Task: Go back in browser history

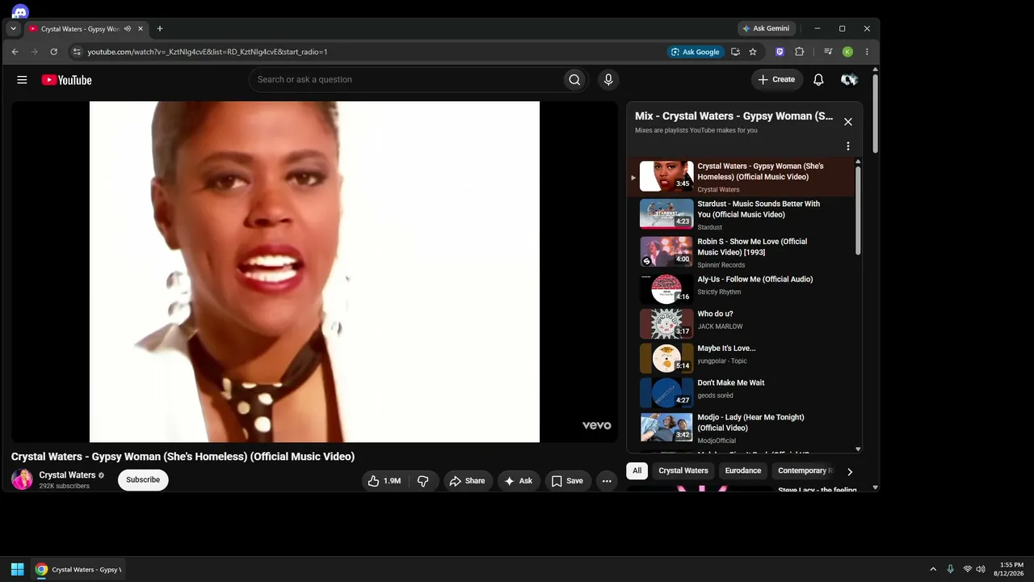Action: (15, 52)
